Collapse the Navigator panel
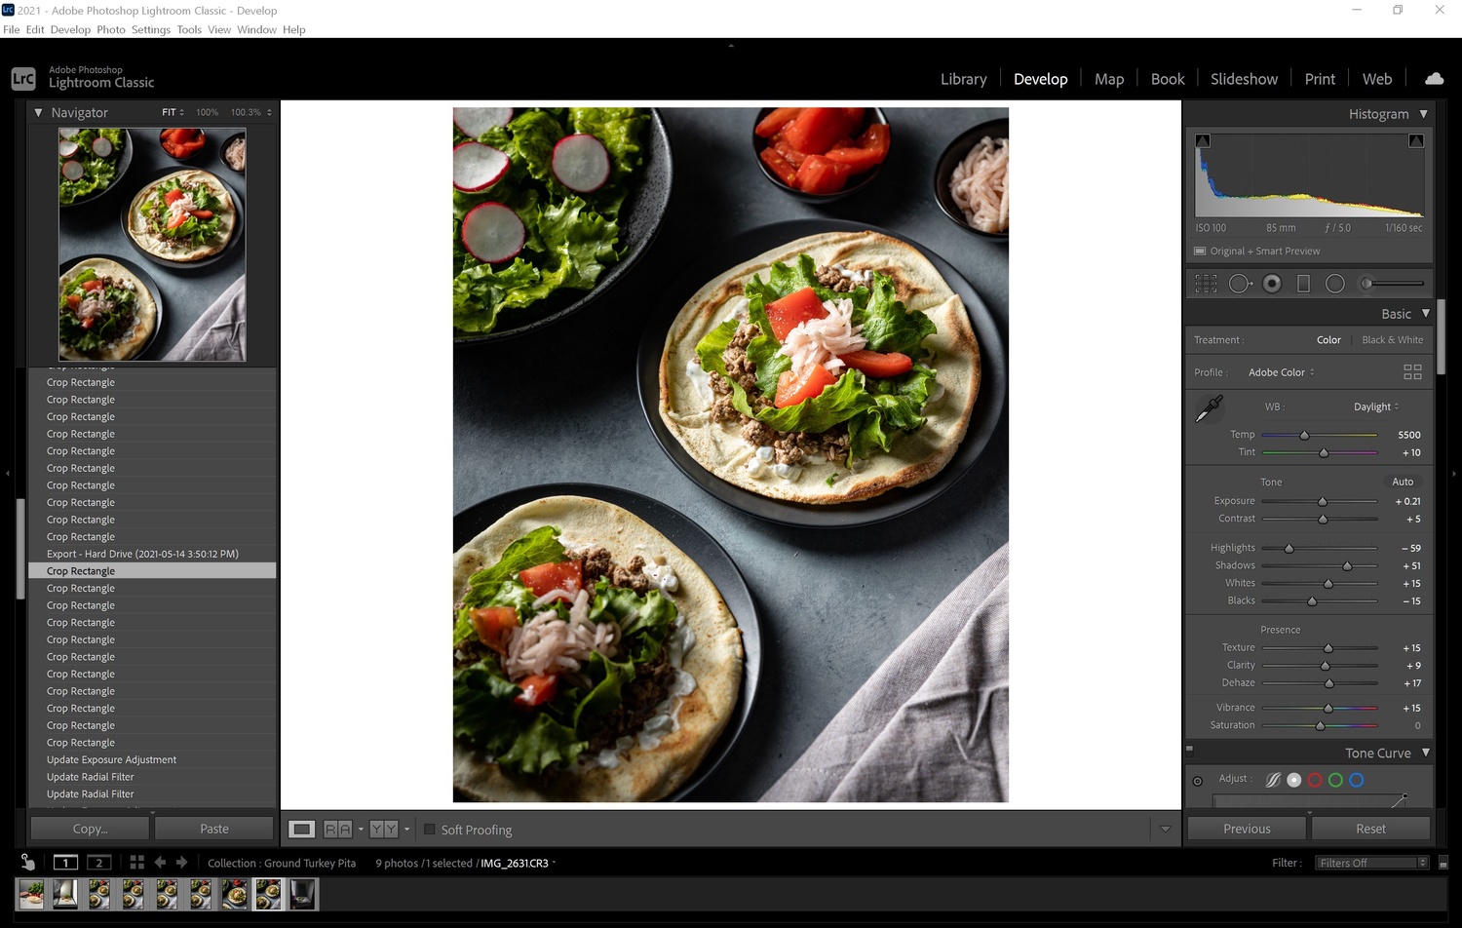The image size is (1462, 928). [38, 113]
